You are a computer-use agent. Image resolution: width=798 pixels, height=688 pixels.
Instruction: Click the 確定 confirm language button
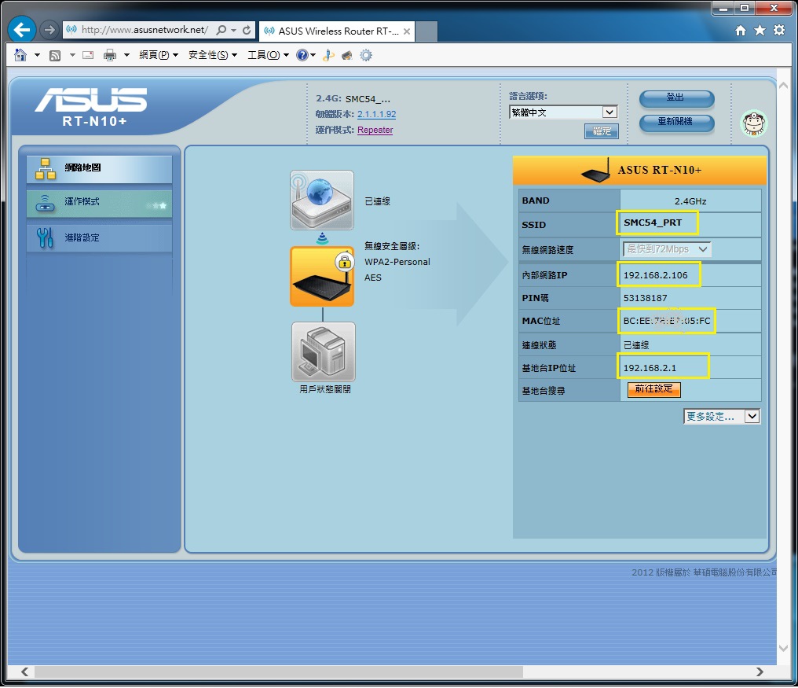pyautogui.click(x=602, y=131)
